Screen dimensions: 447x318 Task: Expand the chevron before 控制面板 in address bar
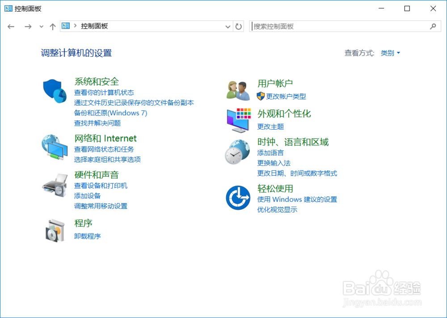coord(75,25)
